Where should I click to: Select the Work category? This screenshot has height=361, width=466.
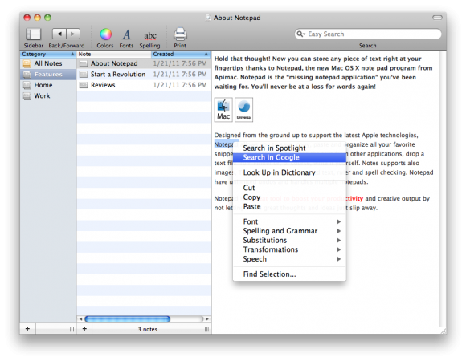pyautogui.click(x=48, y=95)
